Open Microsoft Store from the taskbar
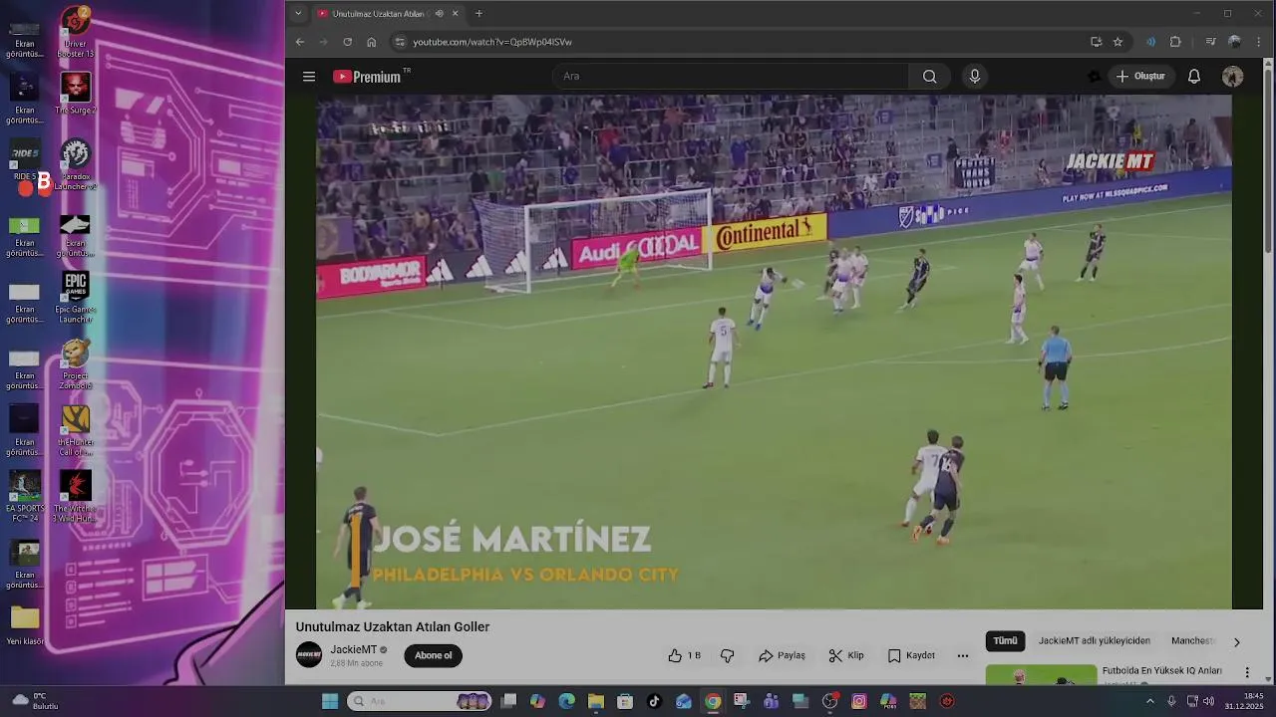 pyautogui.click(x=625, y=701)
